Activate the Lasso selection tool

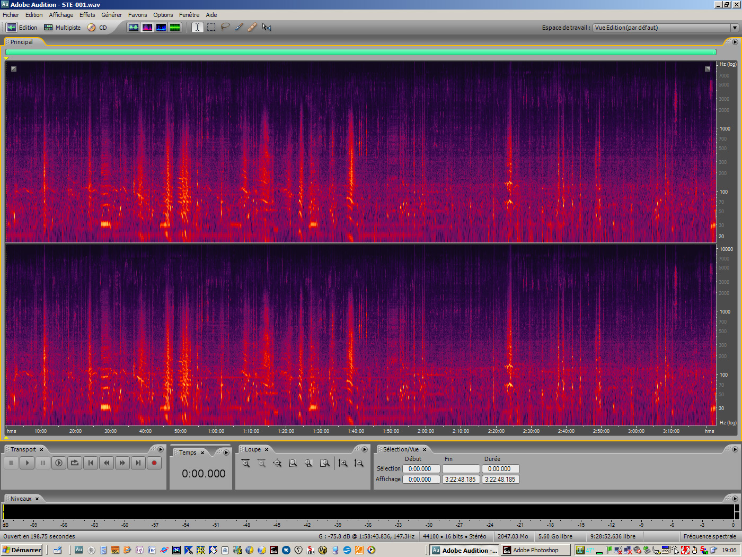pos(225,27)
